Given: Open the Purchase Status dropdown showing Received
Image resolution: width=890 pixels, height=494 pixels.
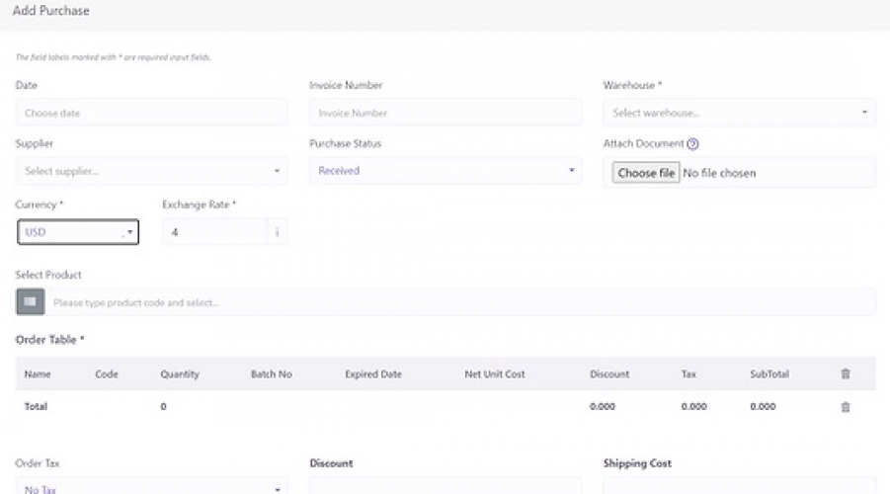Looking at the screenshot, I should 445,170.
